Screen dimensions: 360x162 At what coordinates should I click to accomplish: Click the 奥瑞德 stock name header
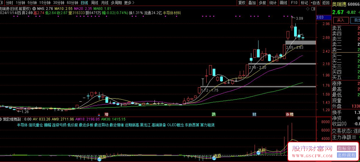339,4
